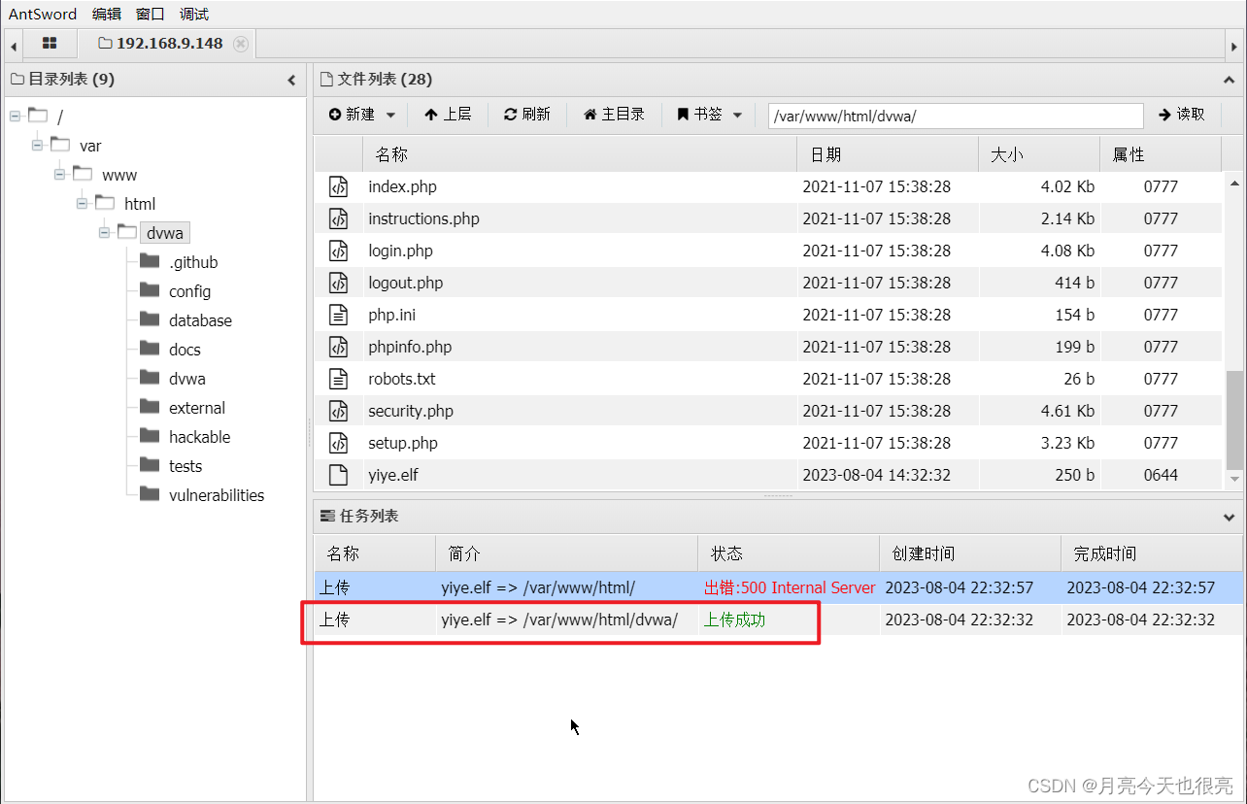This screenshot has height=804, width=1247.
Task: Click the phpinfo.php file name
Action: (410, 347)
